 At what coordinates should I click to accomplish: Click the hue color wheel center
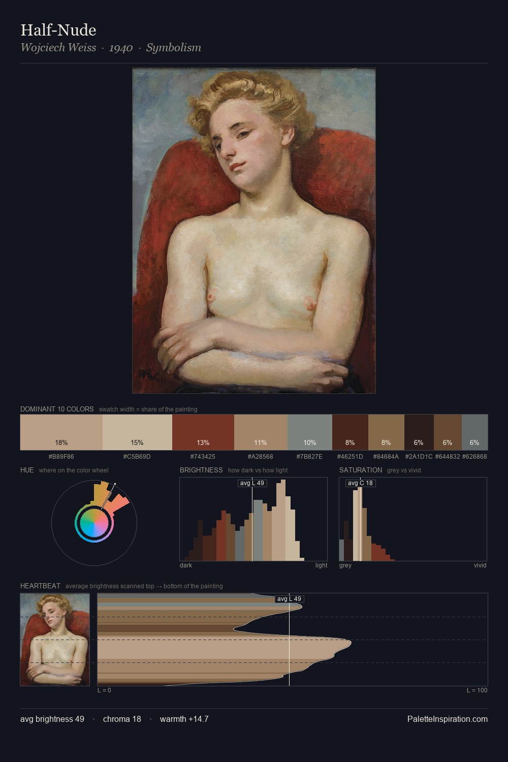[x=94, y=523]
